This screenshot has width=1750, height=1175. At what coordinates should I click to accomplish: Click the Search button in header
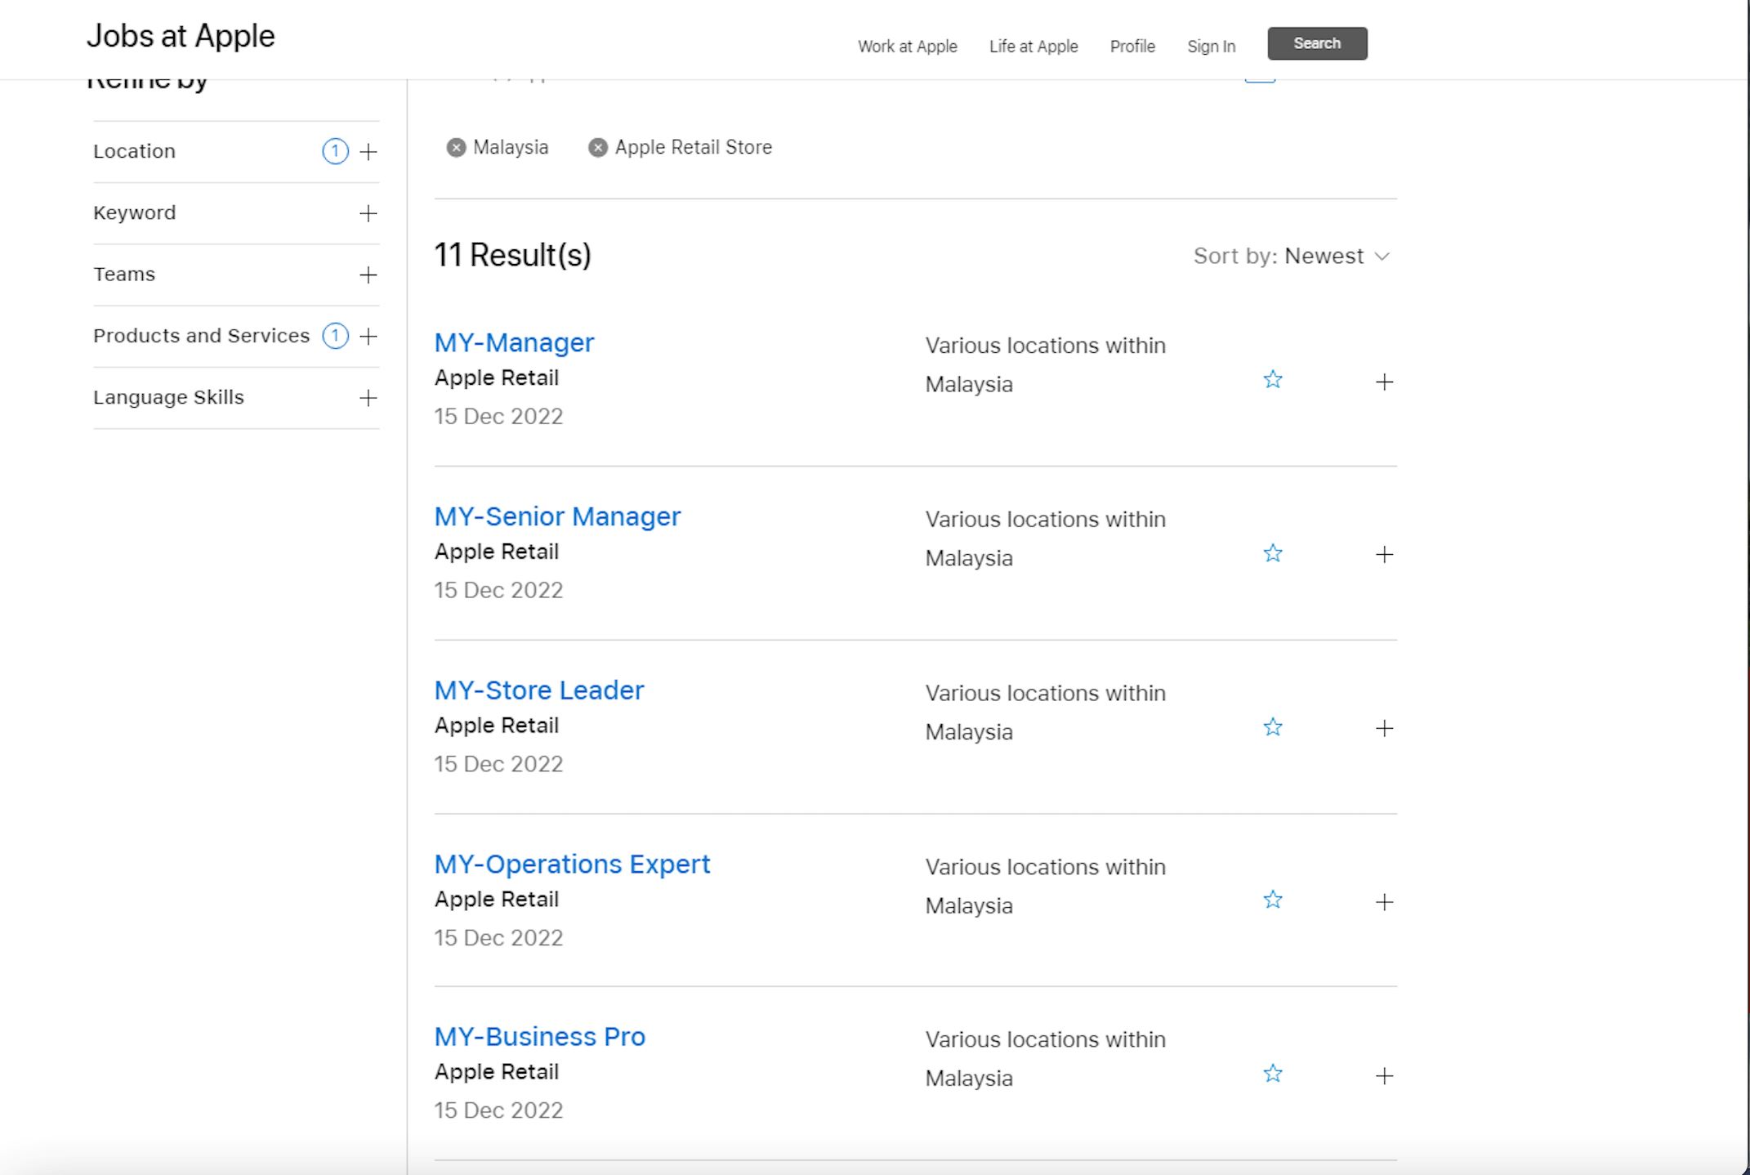pyautogui.click(x=1316, y=43)
